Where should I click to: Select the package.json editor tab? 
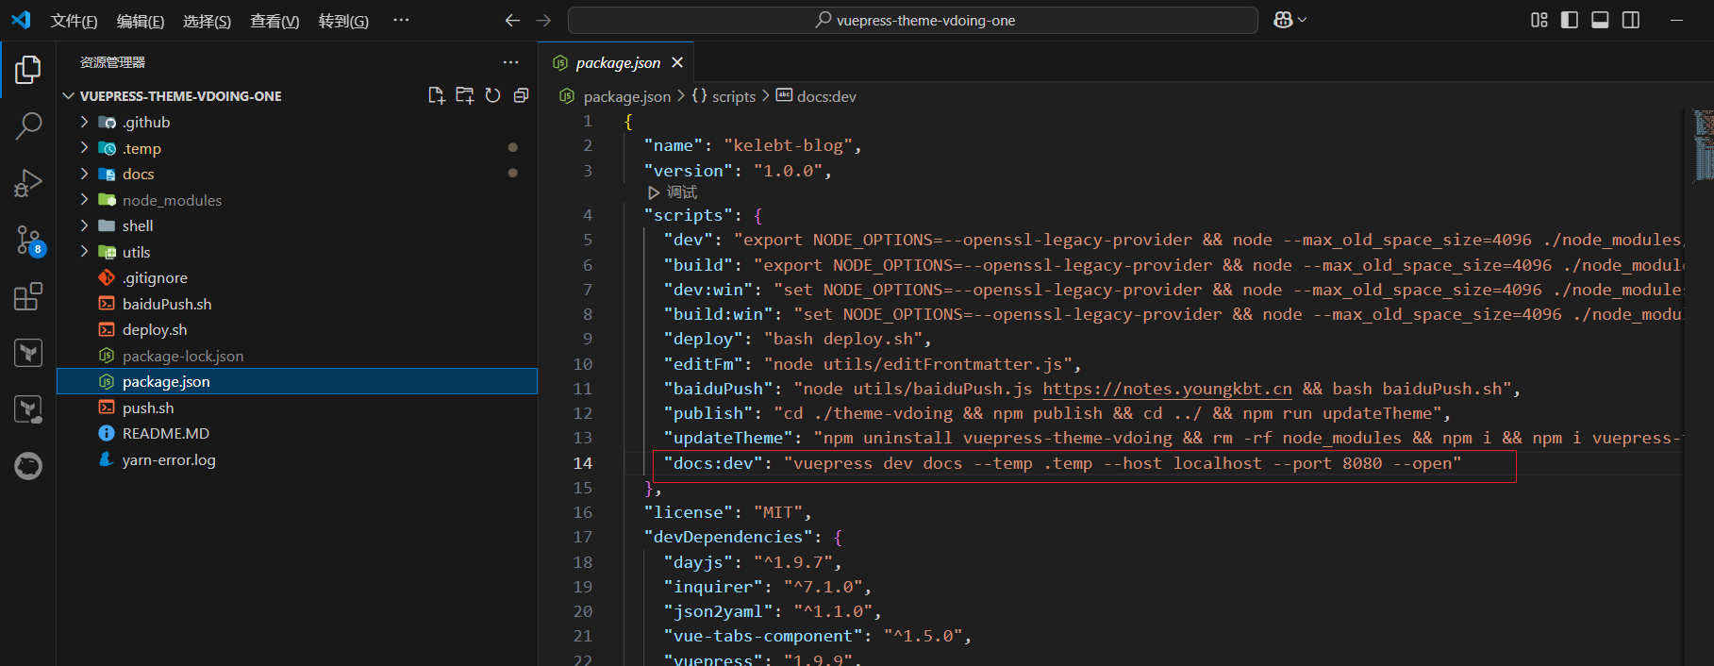point(618,62)
